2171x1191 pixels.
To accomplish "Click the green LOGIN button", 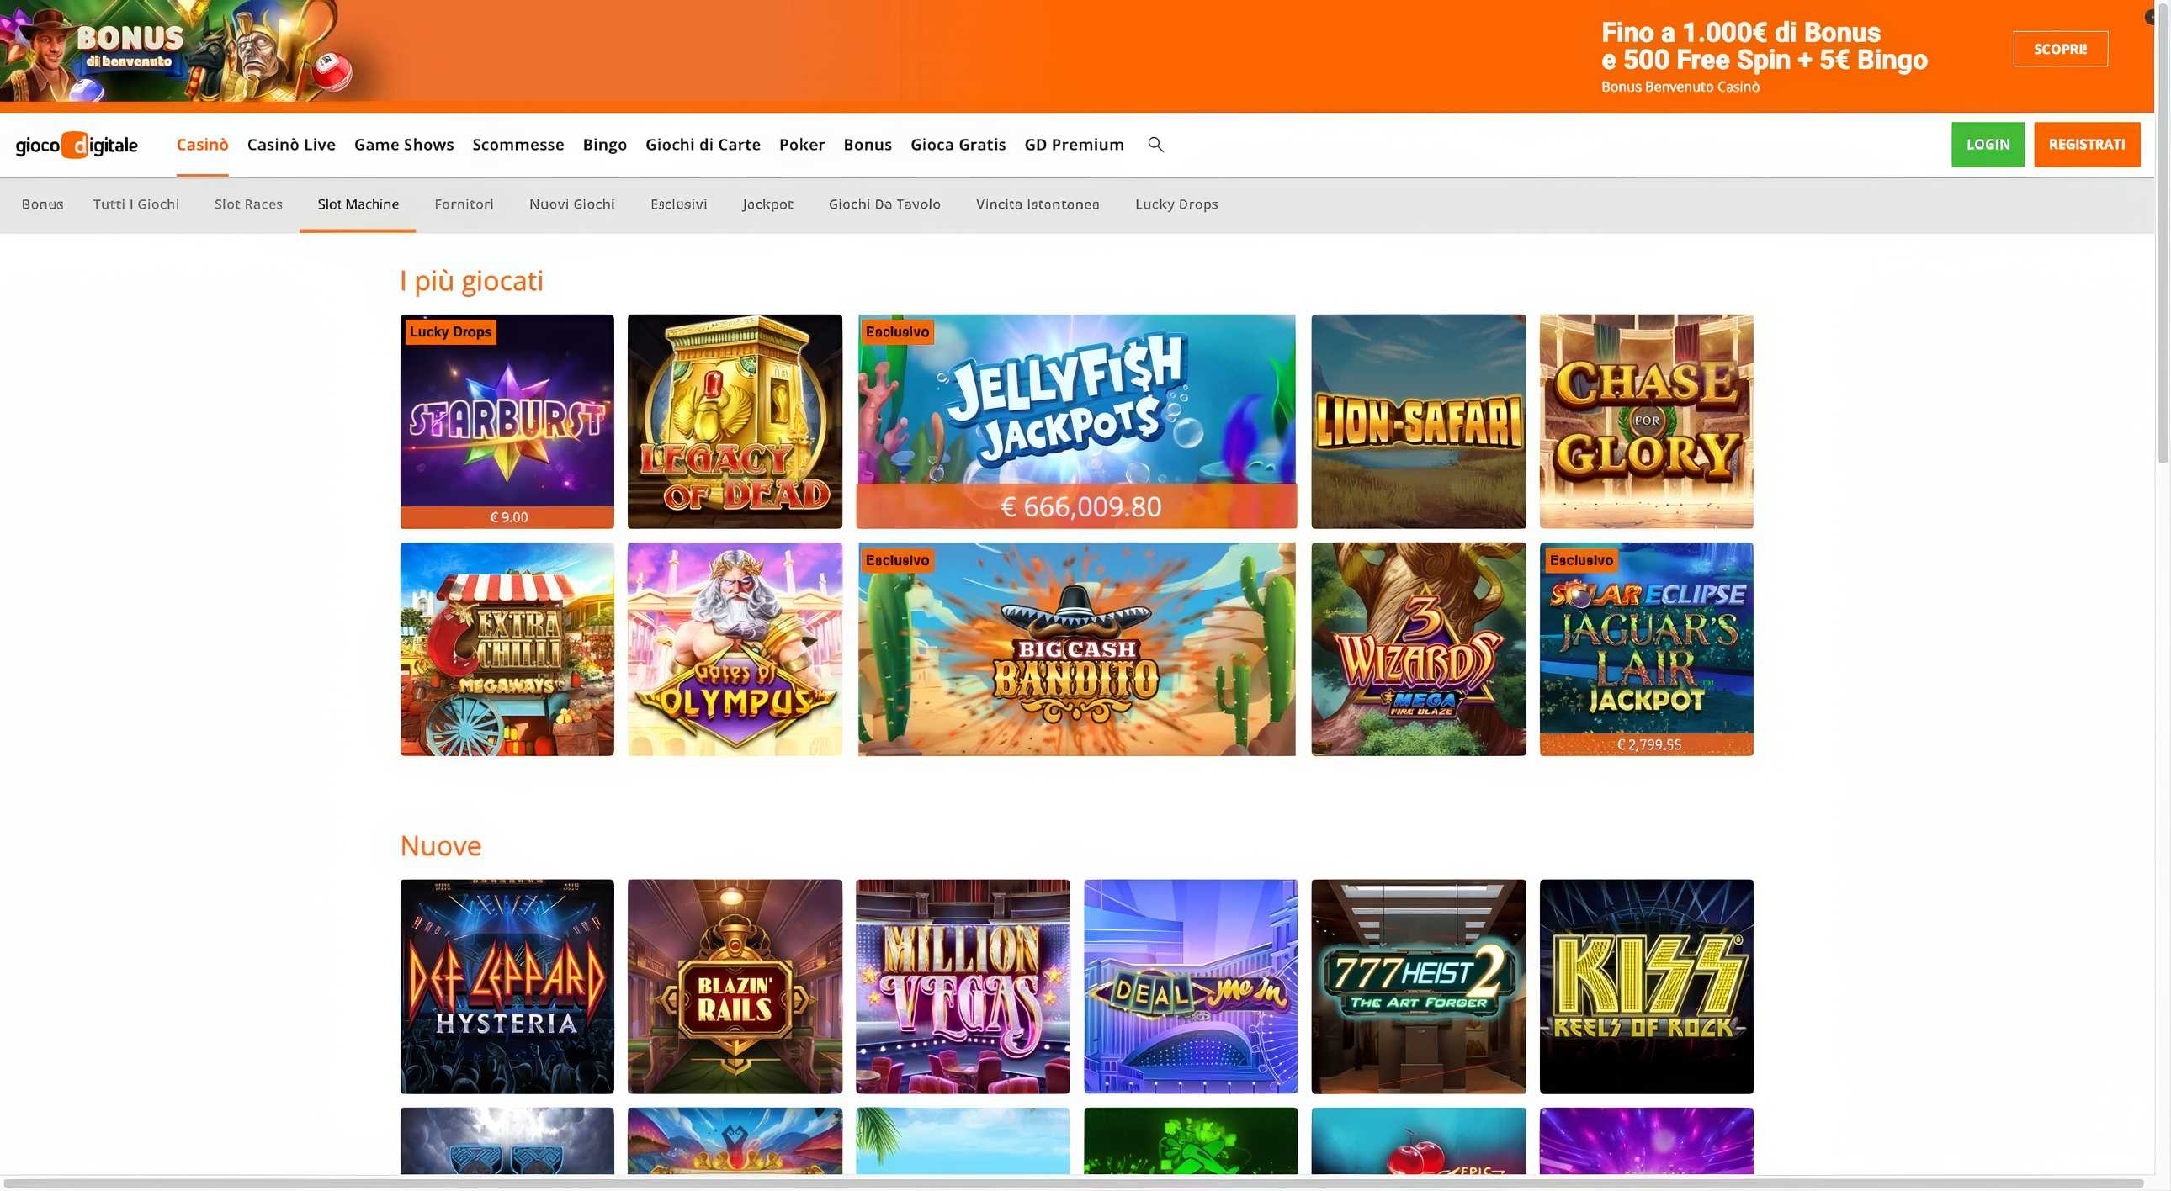I will (x=1987, y=144).
